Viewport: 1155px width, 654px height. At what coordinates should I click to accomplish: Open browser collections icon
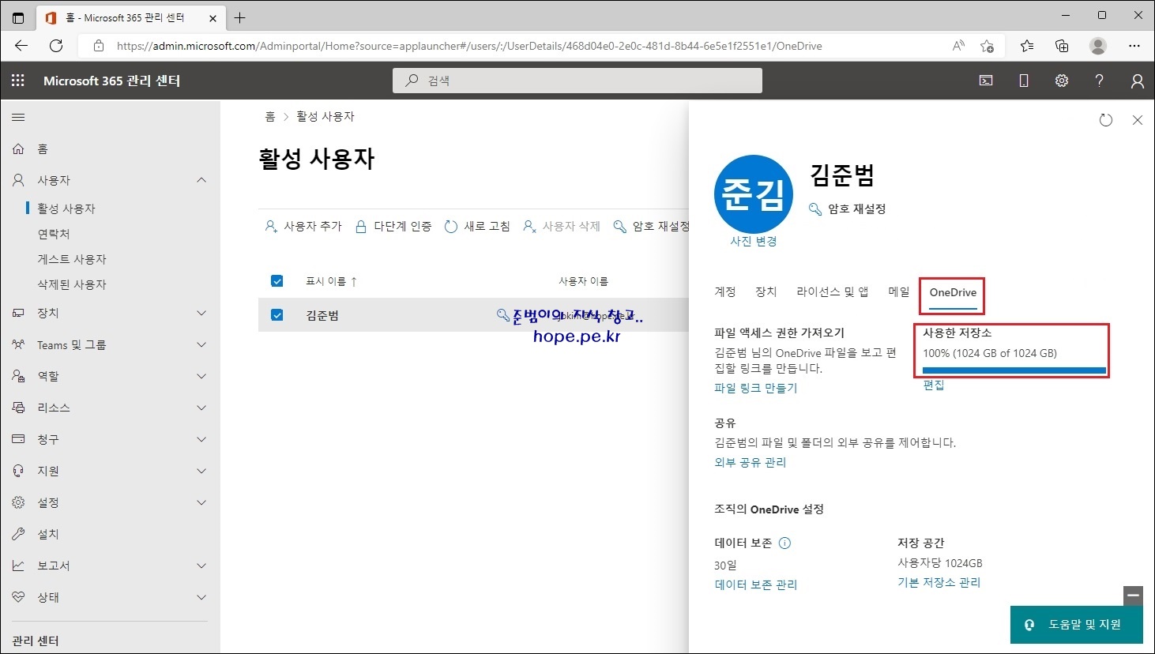tap(1062, 46)
